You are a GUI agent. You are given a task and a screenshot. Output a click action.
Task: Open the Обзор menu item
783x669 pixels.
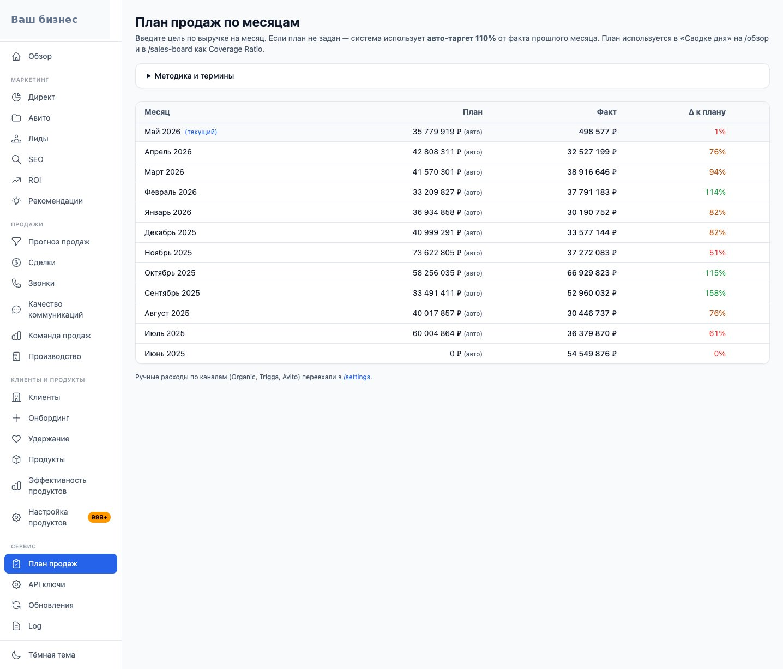(61, 56)
